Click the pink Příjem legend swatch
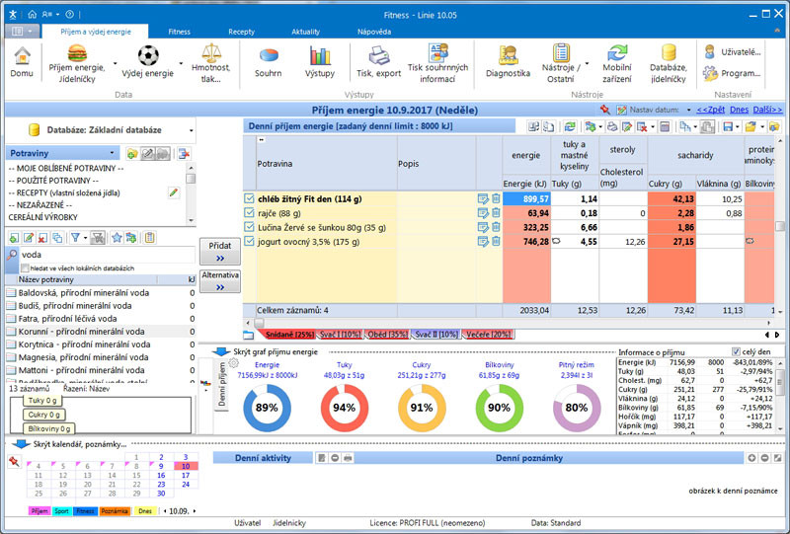The width and height of the screenshot is (790, 534). click(39, 511)
